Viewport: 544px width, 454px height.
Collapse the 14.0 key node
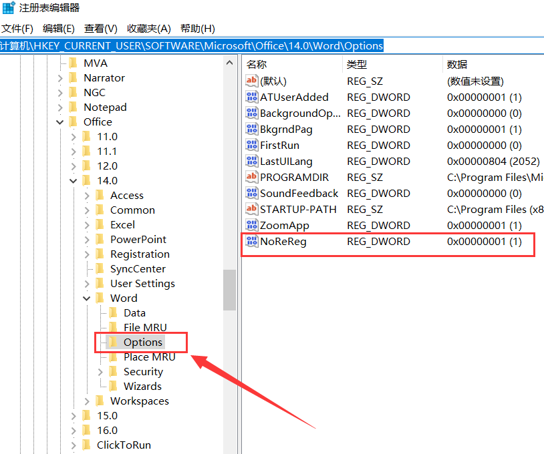74,181
